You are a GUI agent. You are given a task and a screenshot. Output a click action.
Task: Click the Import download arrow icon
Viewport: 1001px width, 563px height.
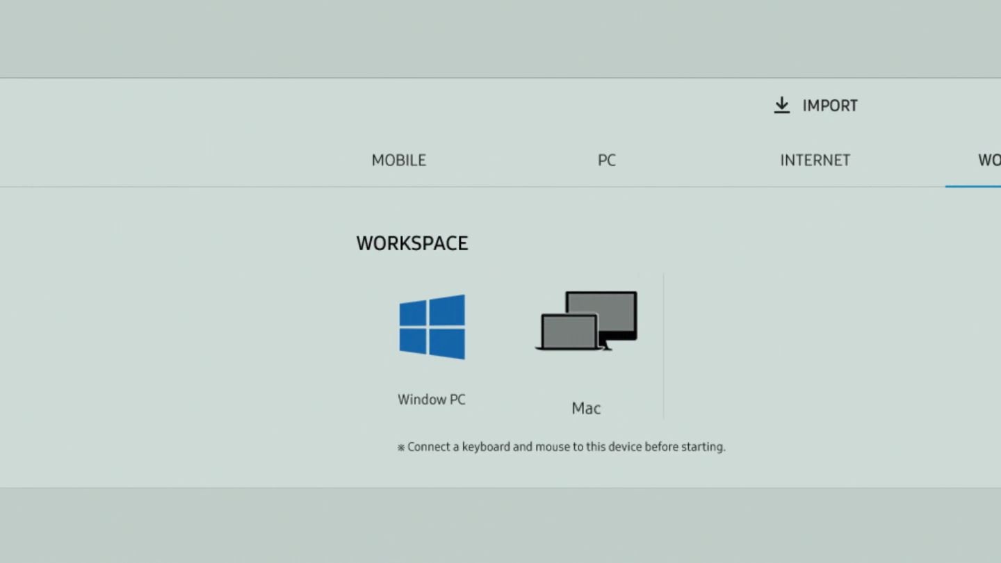pyautogui.click(x=782, y=105)
